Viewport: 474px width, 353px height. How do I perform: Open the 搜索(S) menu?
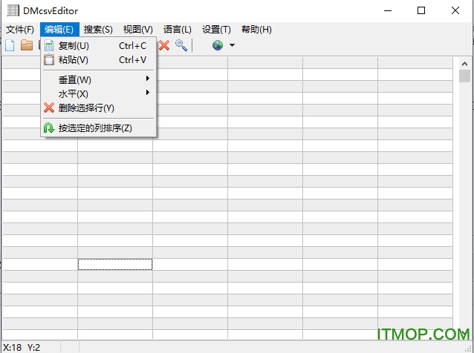pos(98,30)
